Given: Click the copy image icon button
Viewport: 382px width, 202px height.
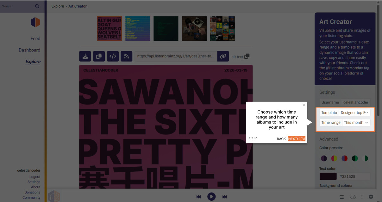Looking at the screenshot, I should click(99, 56).
